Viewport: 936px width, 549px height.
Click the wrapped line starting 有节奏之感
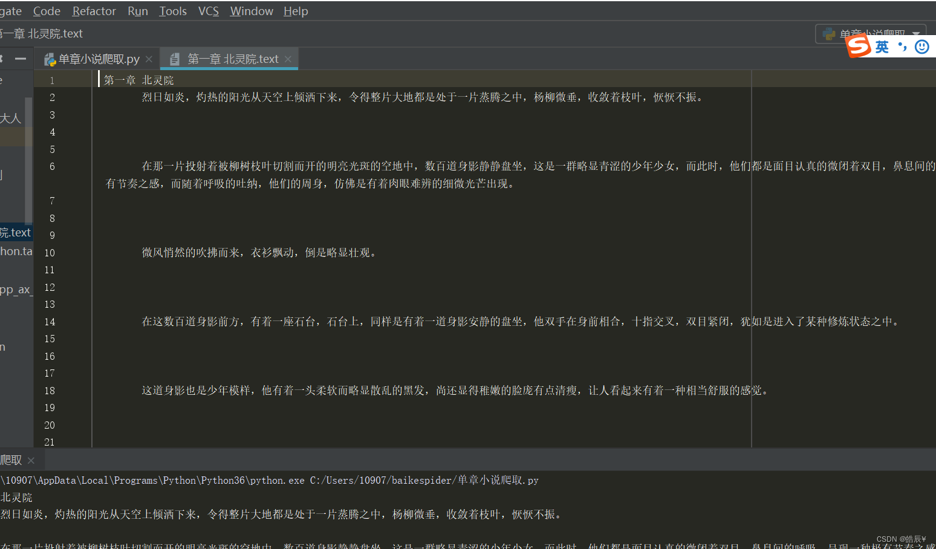point(311,183)
